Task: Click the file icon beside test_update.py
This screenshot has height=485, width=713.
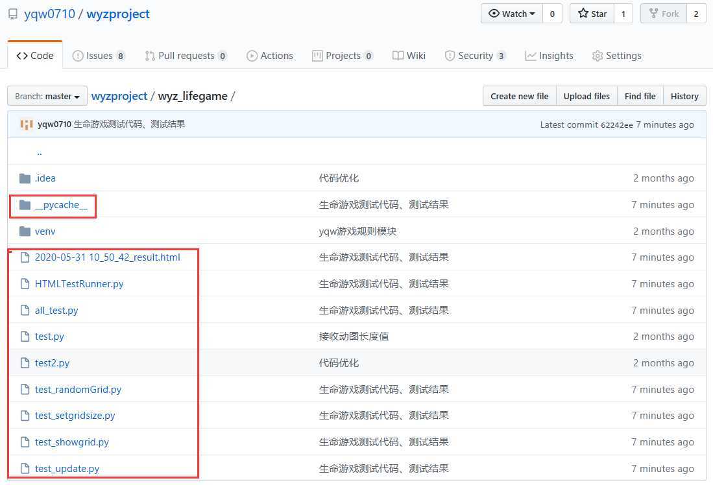Action: [x=25, y=469]
